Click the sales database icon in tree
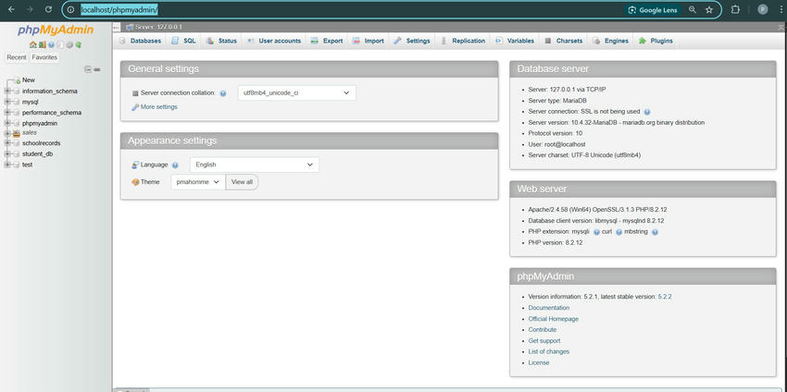The width and height of the screenshot is (787, 392). 16,133
